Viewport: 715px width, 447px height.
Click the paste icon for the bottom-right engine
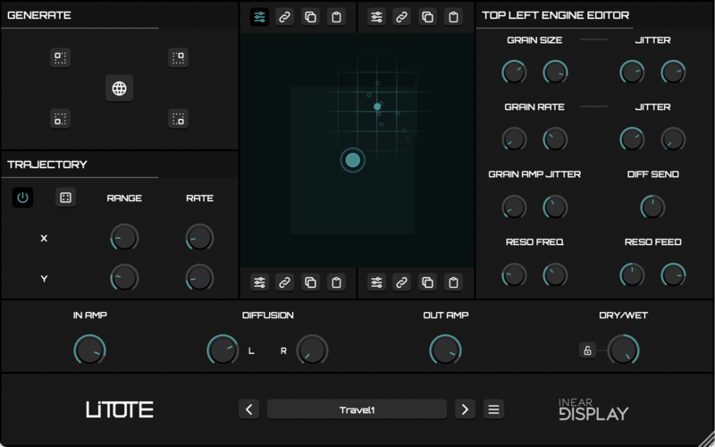coord(454,283)
